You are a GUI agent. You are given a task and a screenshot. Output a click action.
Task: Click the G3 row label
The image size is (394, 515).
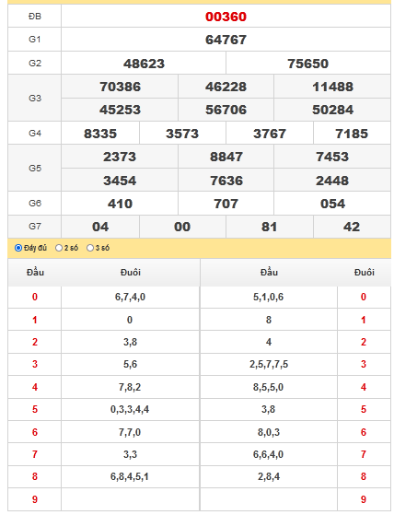pyautogui.click(x=35, y=98)
